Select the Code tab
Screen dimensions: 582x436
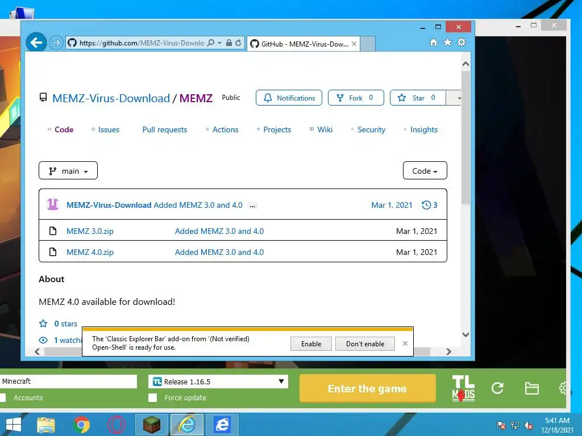[x=60, y=129]
